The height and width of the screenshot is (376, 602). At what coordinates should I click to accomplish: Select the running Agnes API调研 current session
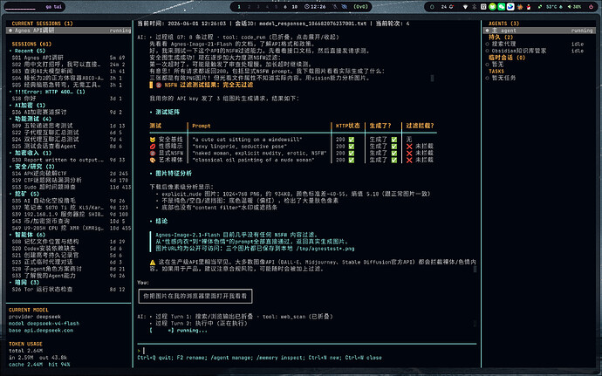69,31
